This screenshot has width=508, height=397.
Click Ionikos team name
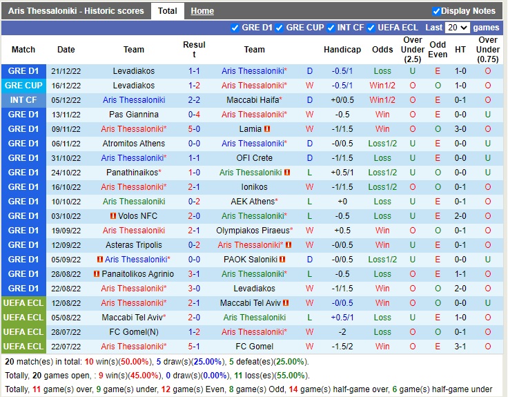click(254, 187)
